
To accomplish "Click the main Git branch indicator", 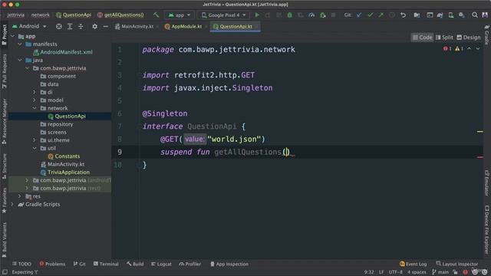I will pos(440,272).
